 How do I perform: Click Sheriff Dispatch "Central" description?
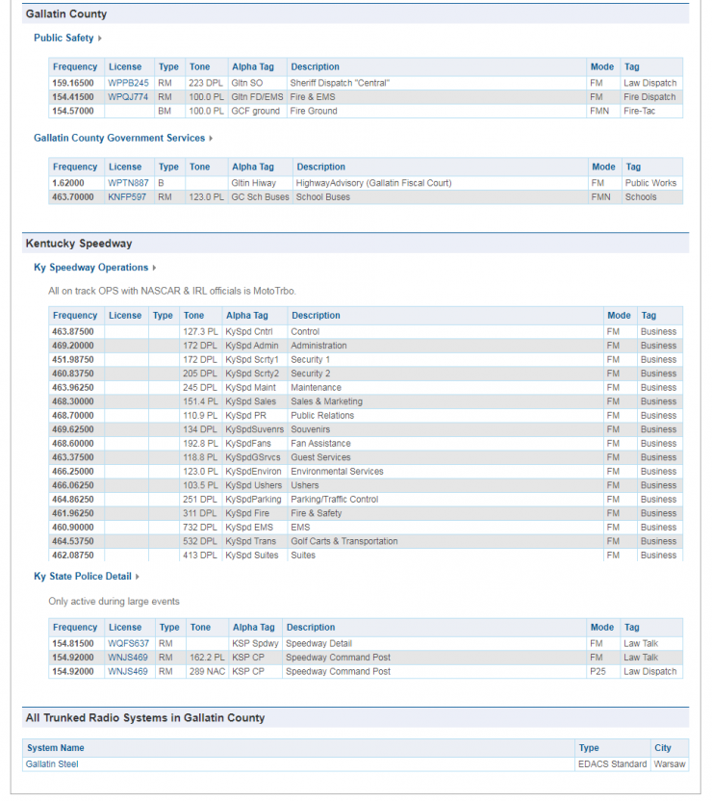(340, 83)
